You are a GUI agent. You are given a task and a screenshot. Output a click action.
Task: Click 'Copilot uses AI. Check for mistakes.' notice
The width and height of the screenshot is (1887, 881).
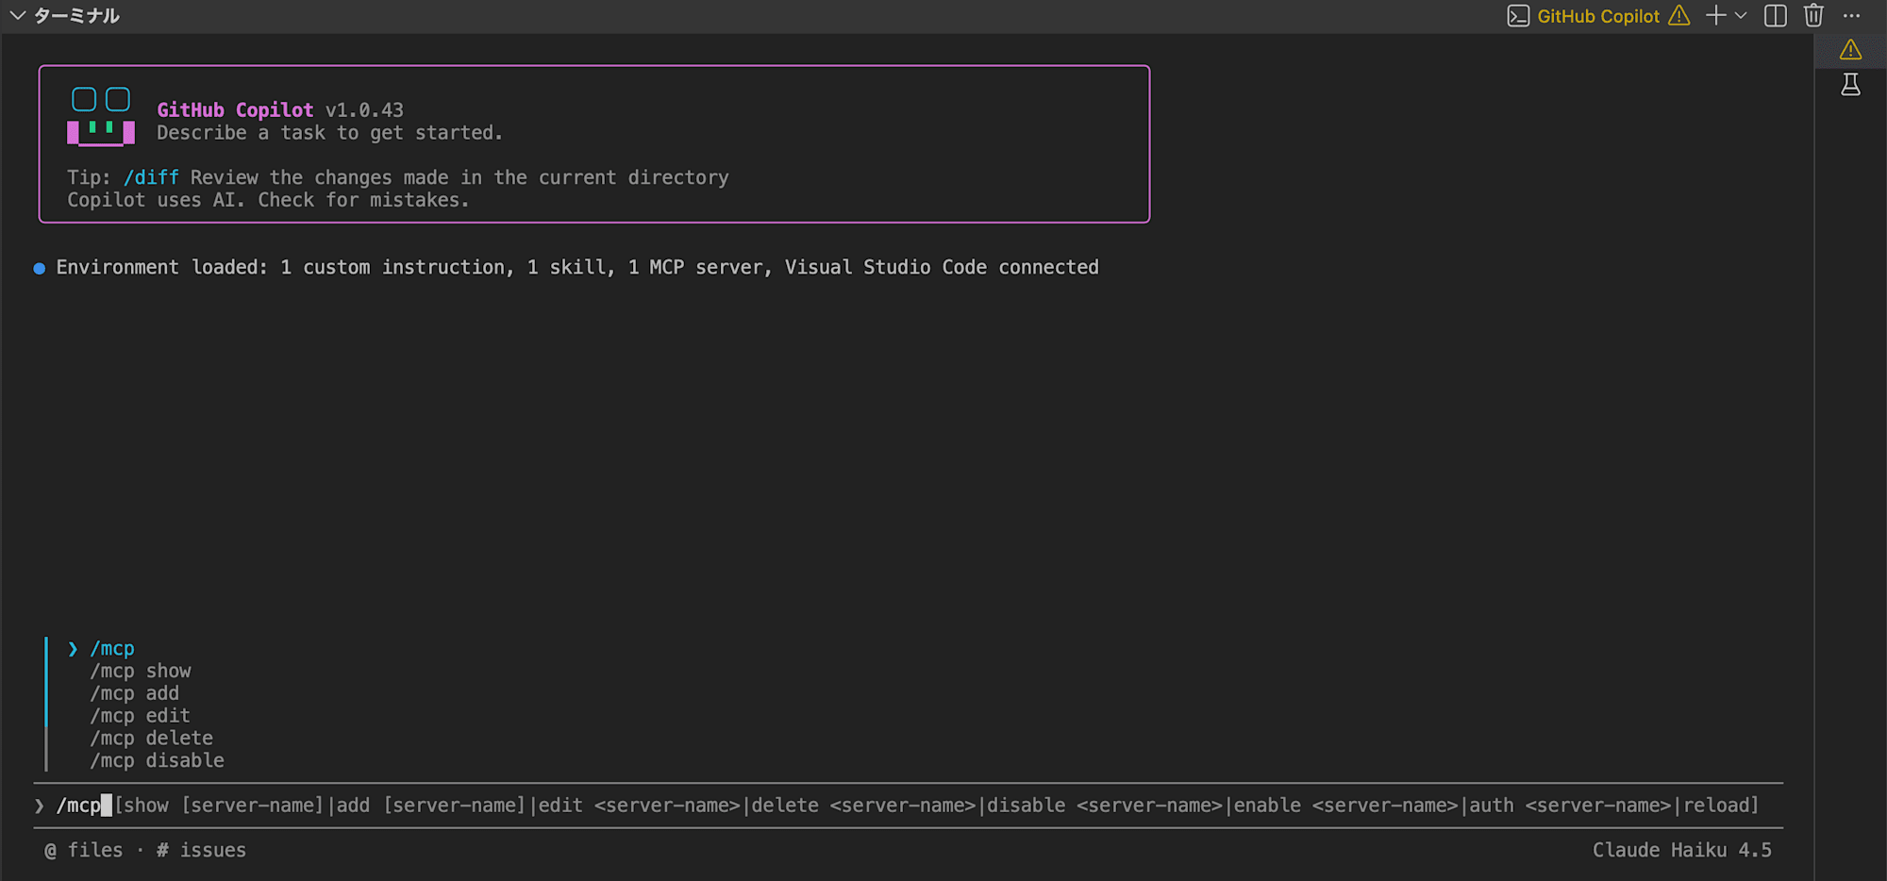(268, 200)
